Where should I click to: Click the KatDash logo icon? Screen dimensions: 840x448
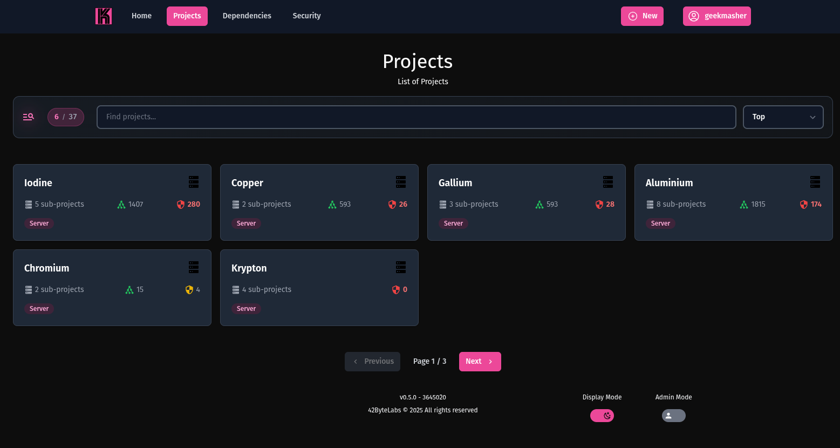coord(103,16)
